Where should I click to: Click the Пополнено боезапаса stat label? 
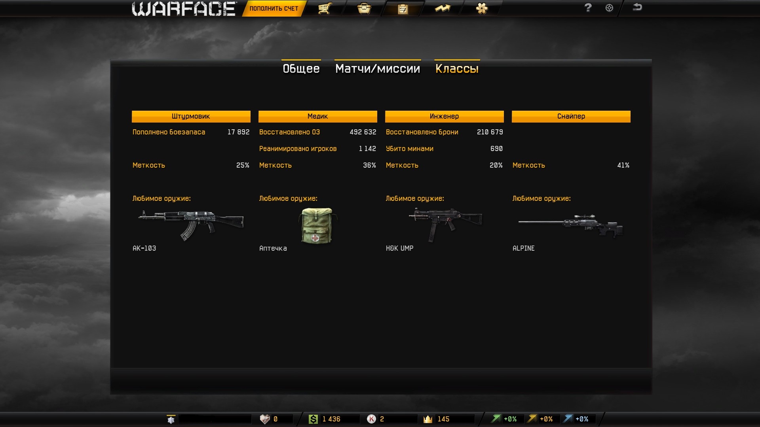click(x=169, y=132)
